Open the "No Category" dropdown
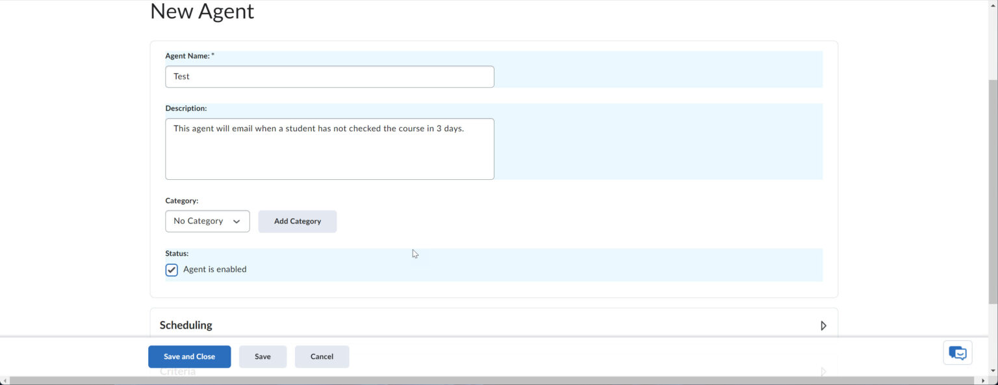Image resolution: width=998 pixels, height=385 pixels. [x=207, y=221]
